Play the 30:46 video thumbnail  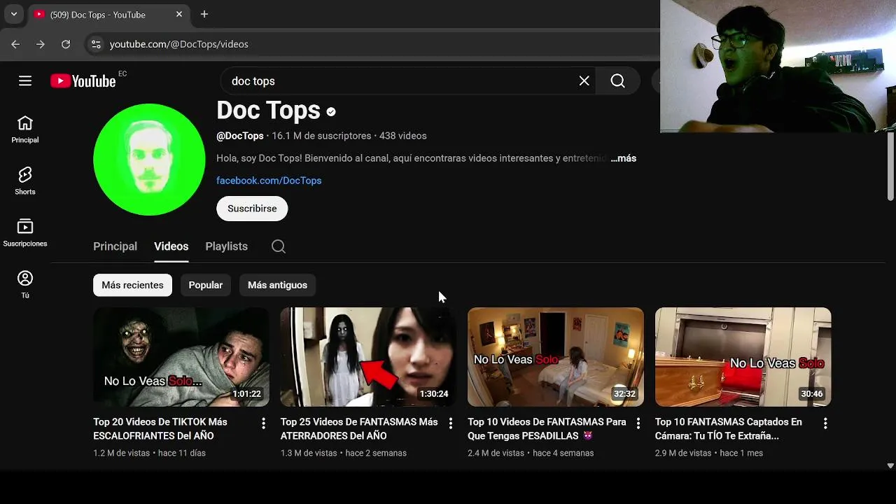pyautogui.click(x=743, y=357)
